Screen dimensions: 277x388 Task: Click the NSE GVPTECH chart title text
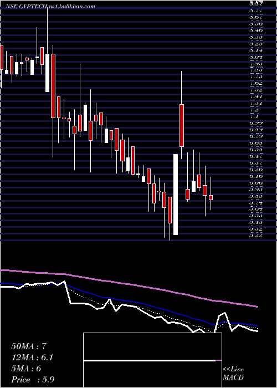point(50,7)
